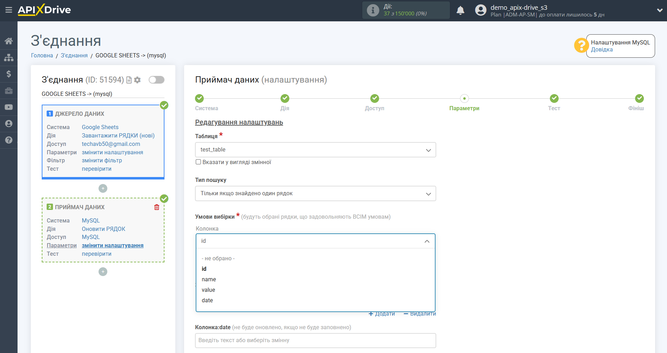Open the Тип пошуку dropdown
The image size is (667, 353).
(x=315, y=193)
